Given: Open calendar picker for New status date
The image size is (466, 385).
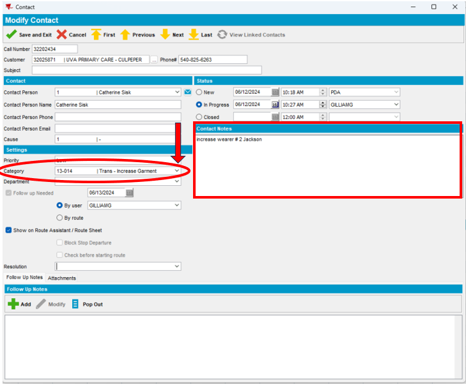Looking at the screenshot, I should [x=276, y=93].
